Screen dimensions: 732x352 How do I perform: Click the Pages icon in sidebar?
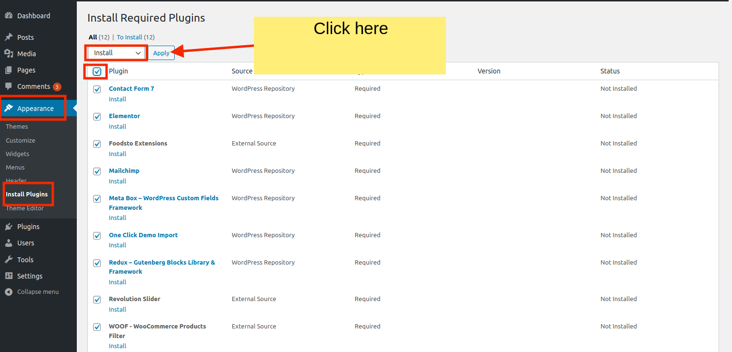pyautogui.click(x=9, y=70)
